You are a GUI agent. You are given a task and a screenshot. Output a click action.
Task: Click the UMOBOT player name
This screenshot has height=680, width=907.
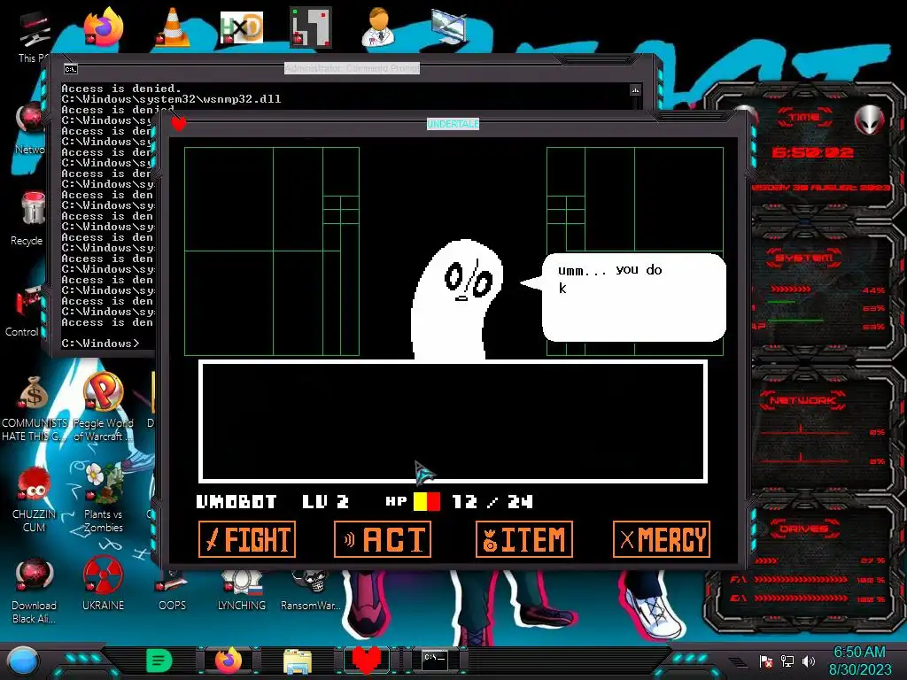point(236,501)
